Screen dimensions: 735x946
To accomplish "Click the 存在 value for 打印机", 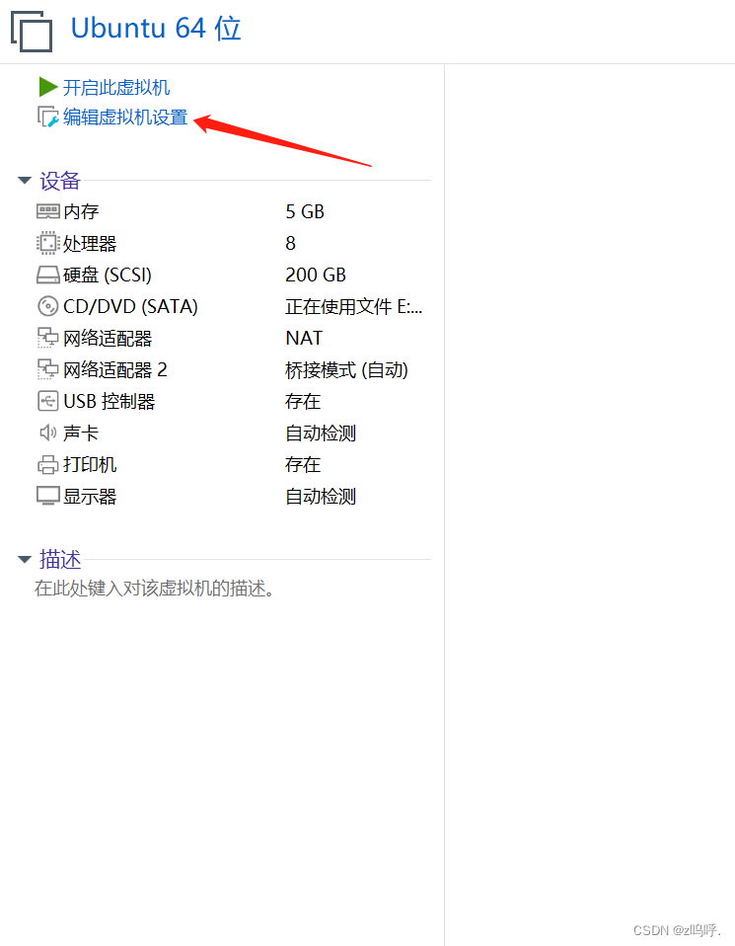I will pos(303,464).
